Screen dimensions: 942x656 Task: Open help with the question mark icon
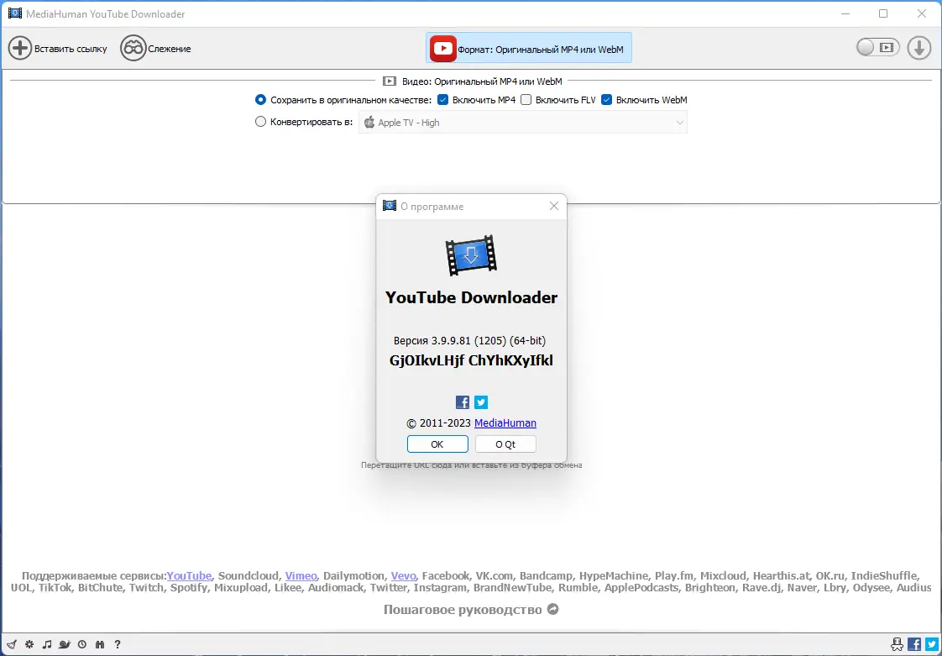pyautogui.click(x=118, y=644)
